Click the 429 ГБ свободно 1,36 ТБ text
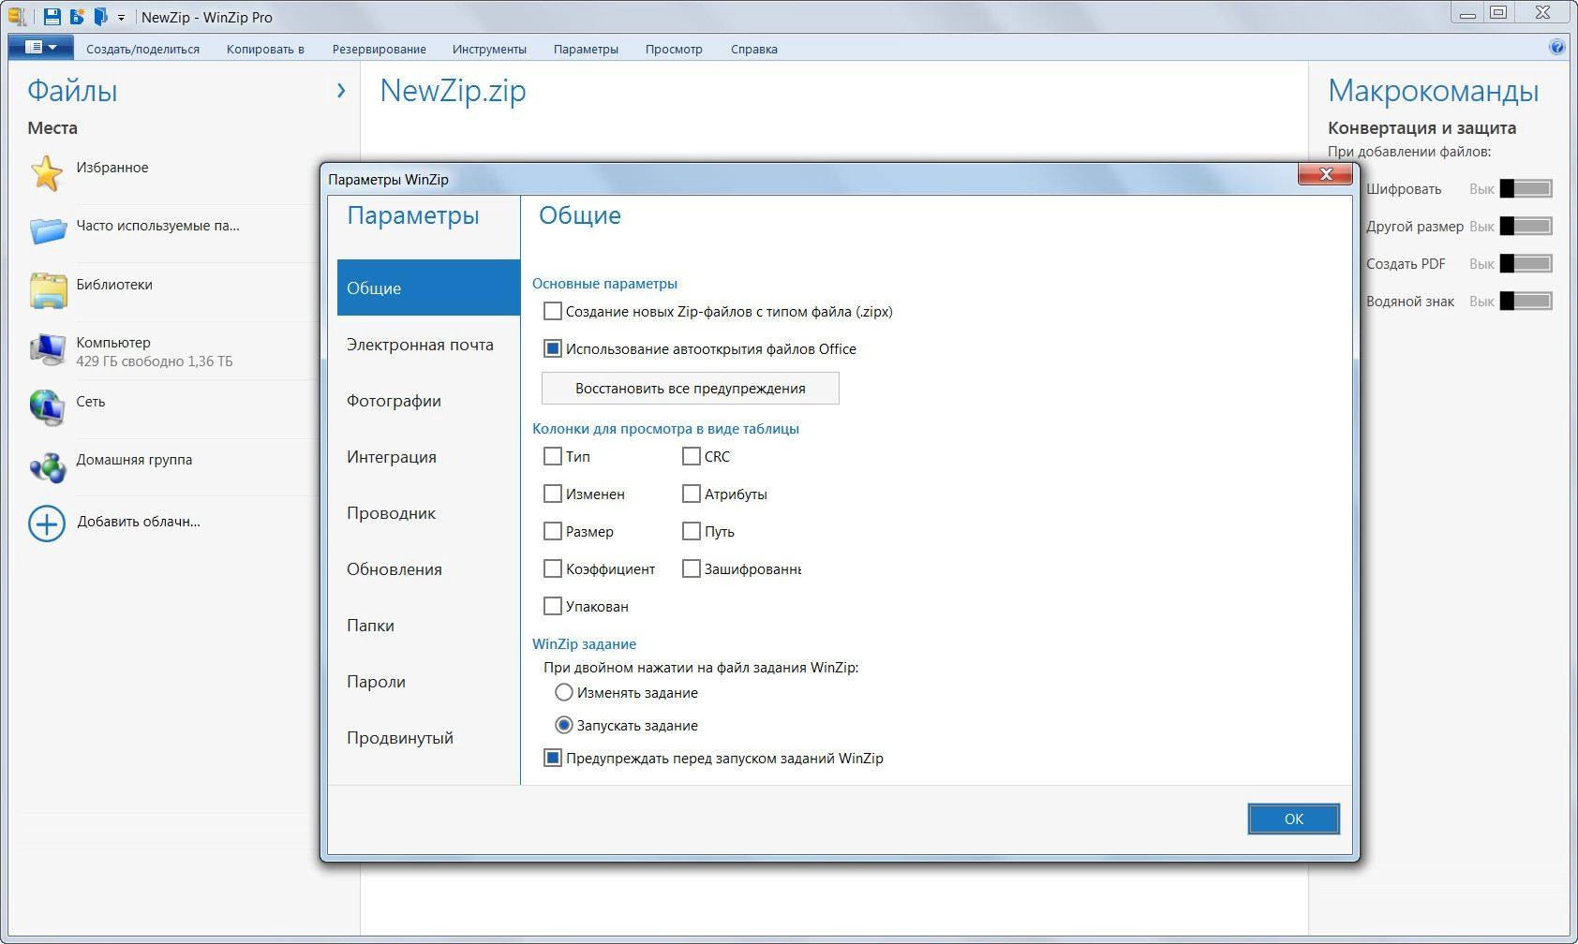The width and height of the screenshot is (1578, 944). (x=155, y=361)
